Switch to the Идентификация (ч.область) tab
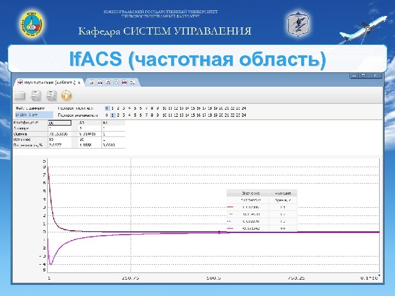This screenshot has width=395, height=296. (x=49, y=82)
